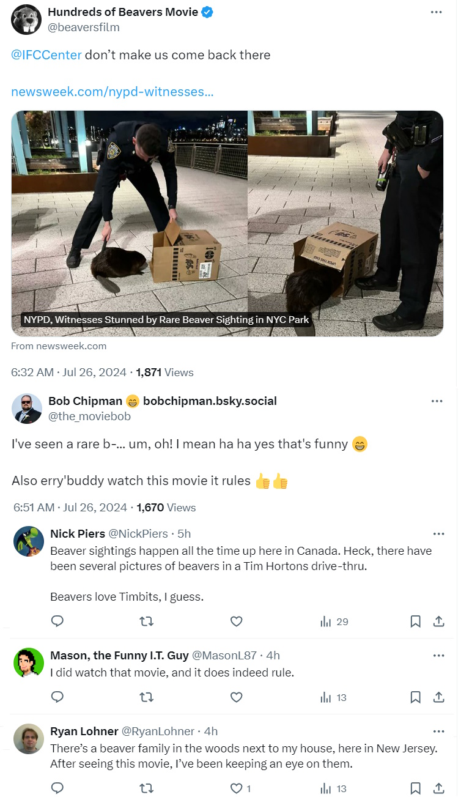
Task: Open the newsweek.com article link
Action: (112, 92)
